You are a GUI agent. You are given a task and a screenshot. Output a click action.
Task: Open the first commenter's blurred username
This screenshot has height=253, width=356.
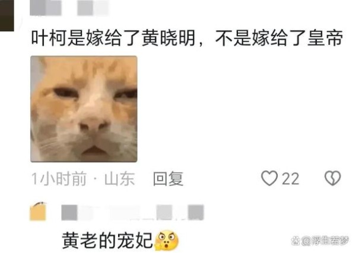(46, 8)
